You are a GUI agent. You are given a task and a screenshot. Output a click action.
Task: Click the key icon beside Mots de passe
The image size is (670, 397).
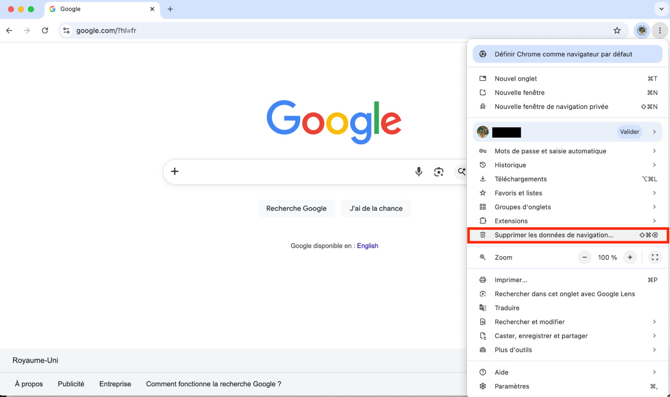tap(483, 151)
